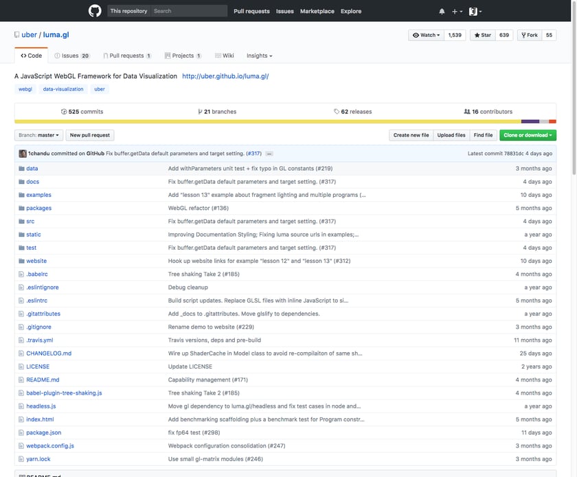Image resolution: width=577 pixels, height=477 pixels.
Task: Click the luma.gl repository name link
Action: (x=56, y=34)
